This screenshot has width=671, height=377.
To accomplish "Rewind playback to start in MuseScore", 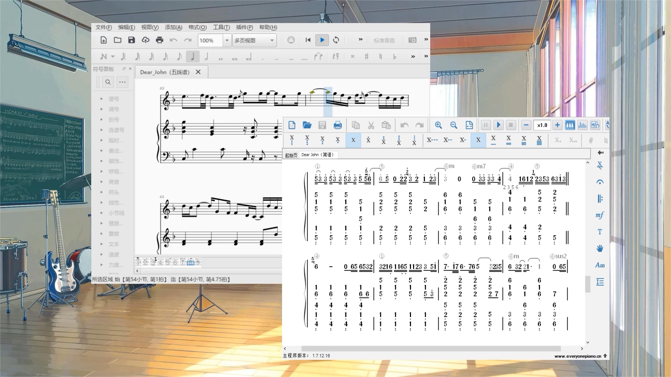I will (308, 40).
